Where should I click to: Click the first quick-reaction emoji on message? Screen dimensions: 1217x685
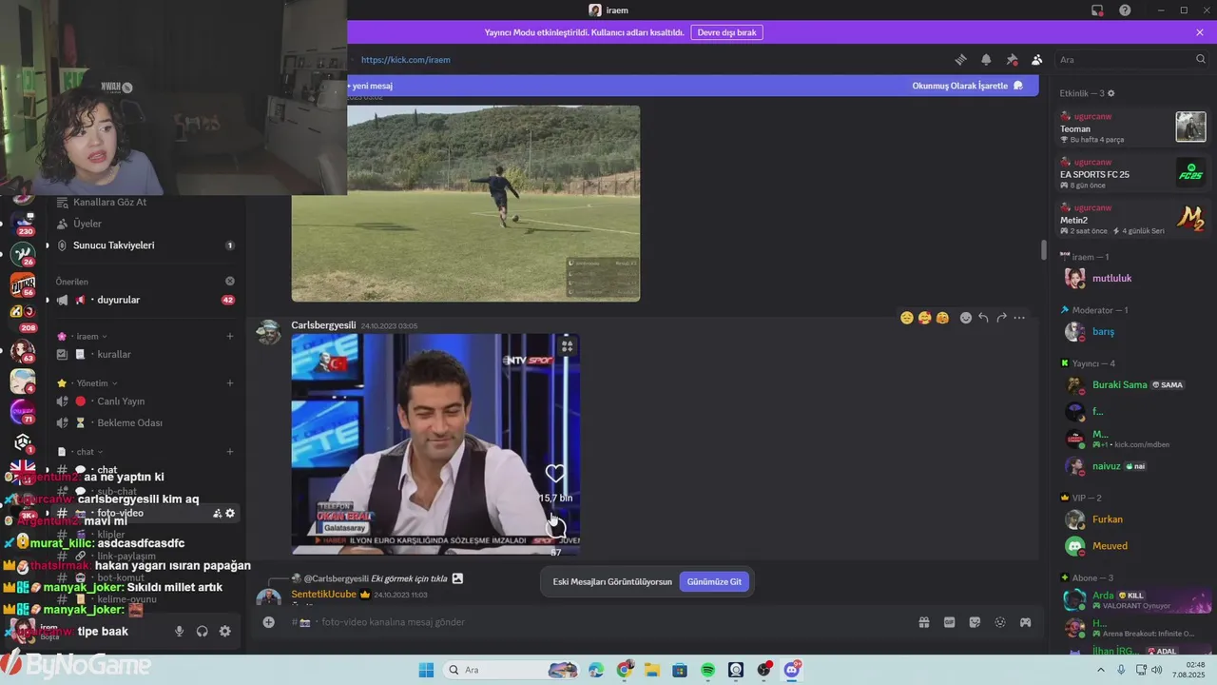(907, 318)
